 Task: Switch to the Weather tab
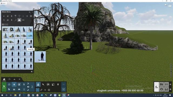pyautogui.click(x=19, y=79)
